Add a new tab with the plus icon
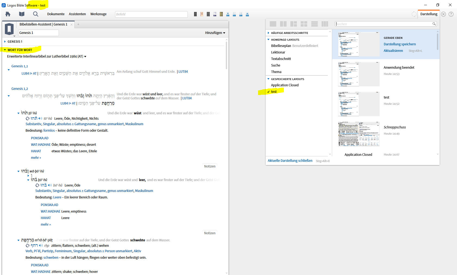Screen dimensions: 457x275 click(x=78, y=24)
